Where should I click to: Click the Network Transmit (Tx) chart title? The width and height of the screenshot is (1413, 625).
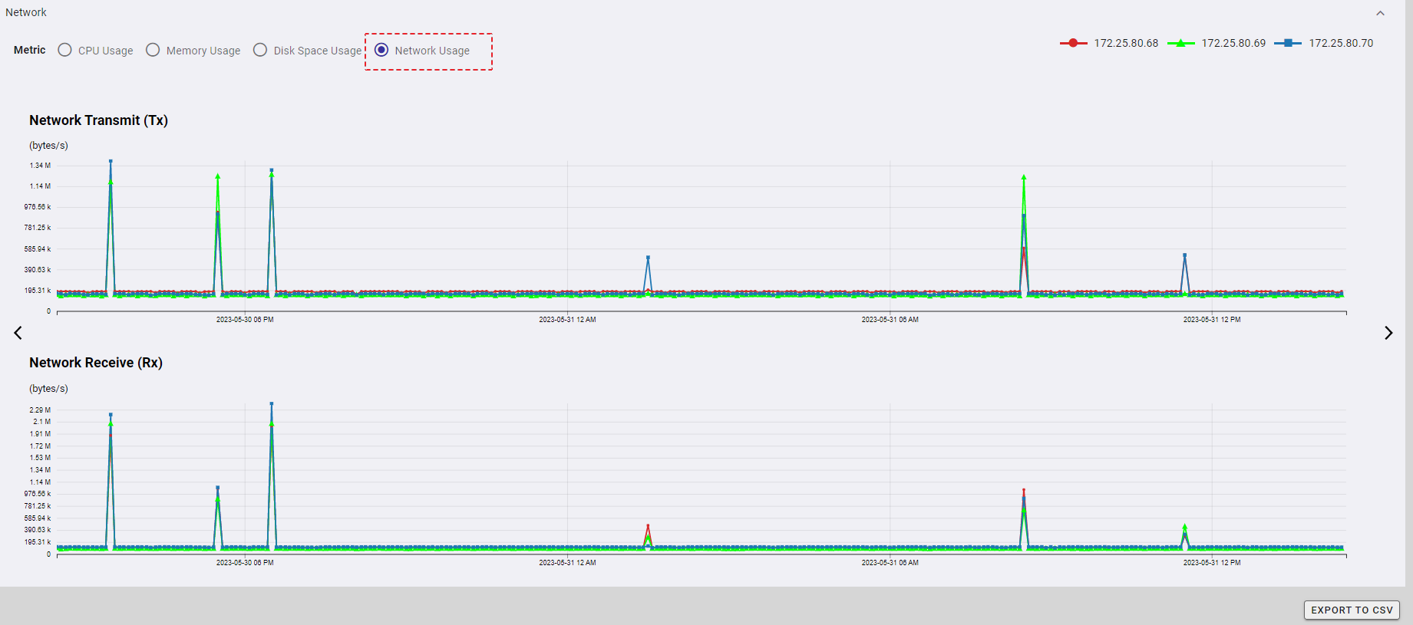98,120
